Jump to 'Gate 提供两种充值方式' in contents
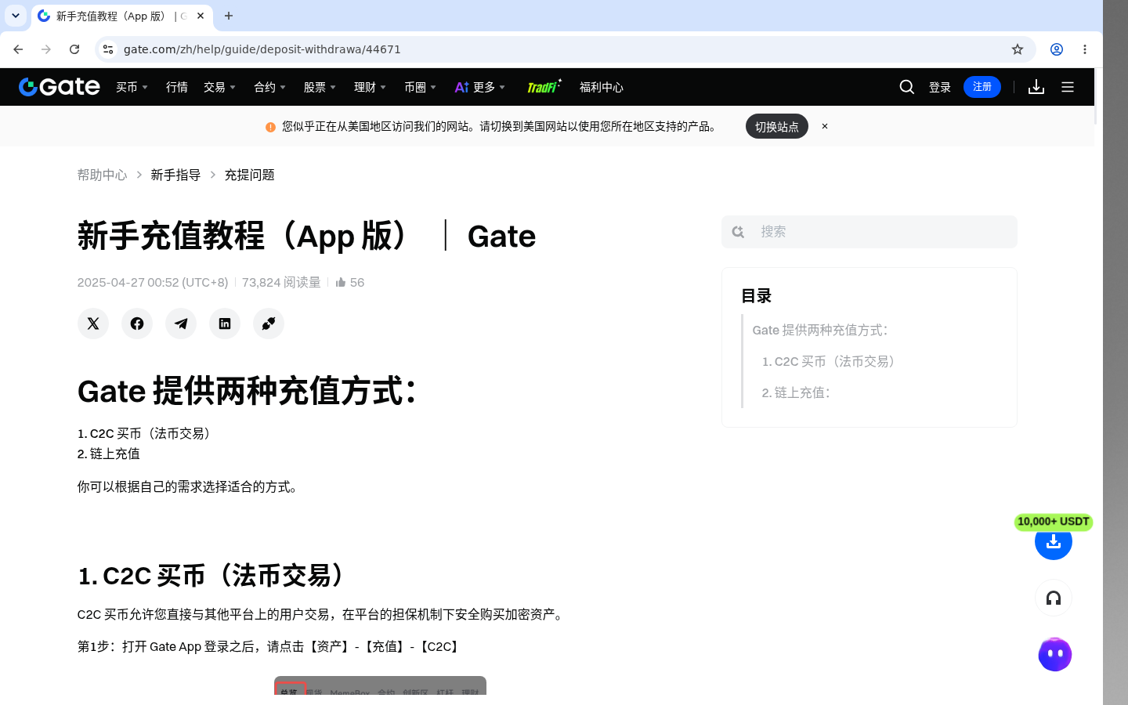The image size is (1128, 705). click(x=821, y=330)
